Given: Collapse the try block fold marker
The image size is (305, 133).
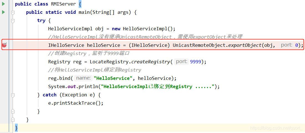Looking at the screenshot, I should coord(13,21).
